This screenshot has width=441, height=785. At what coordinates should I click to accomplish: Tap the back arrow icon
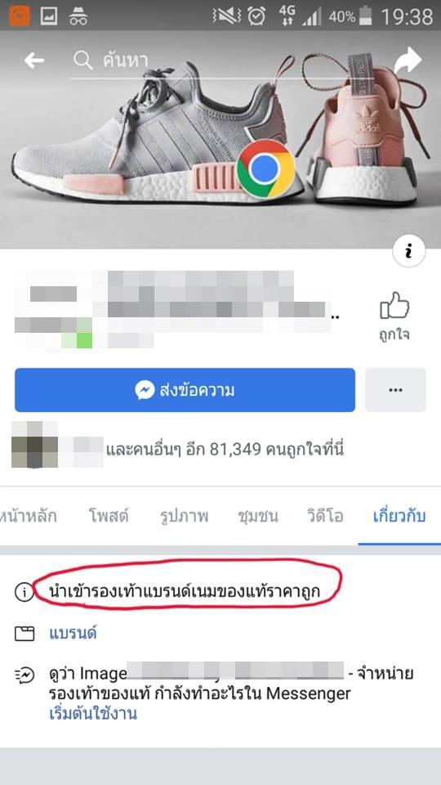click(34, 61)
